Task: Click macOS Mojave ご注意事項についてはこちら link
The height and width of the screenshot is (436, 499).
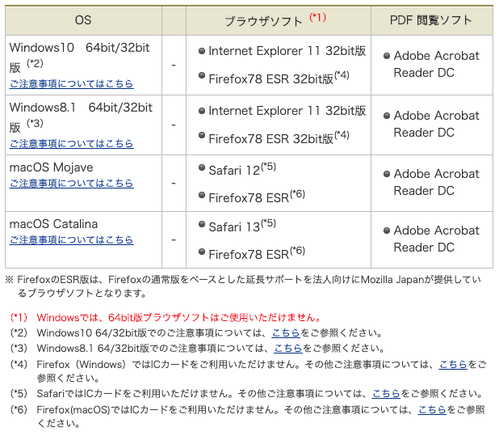Action: point(72,184)
